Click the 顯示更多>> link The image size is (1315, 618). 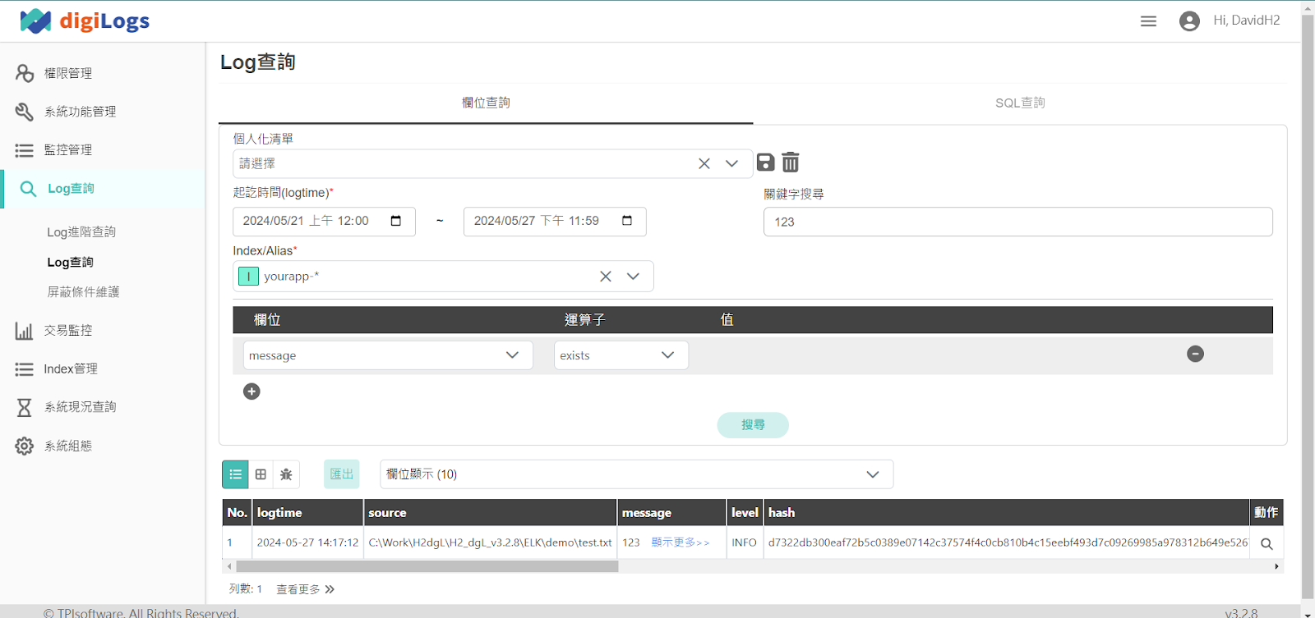point(681,542)
